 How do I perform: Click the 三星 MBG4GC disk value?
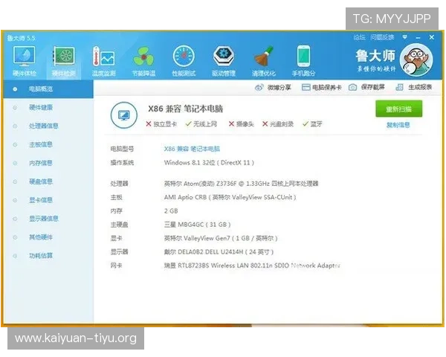[x=198, y=225]
